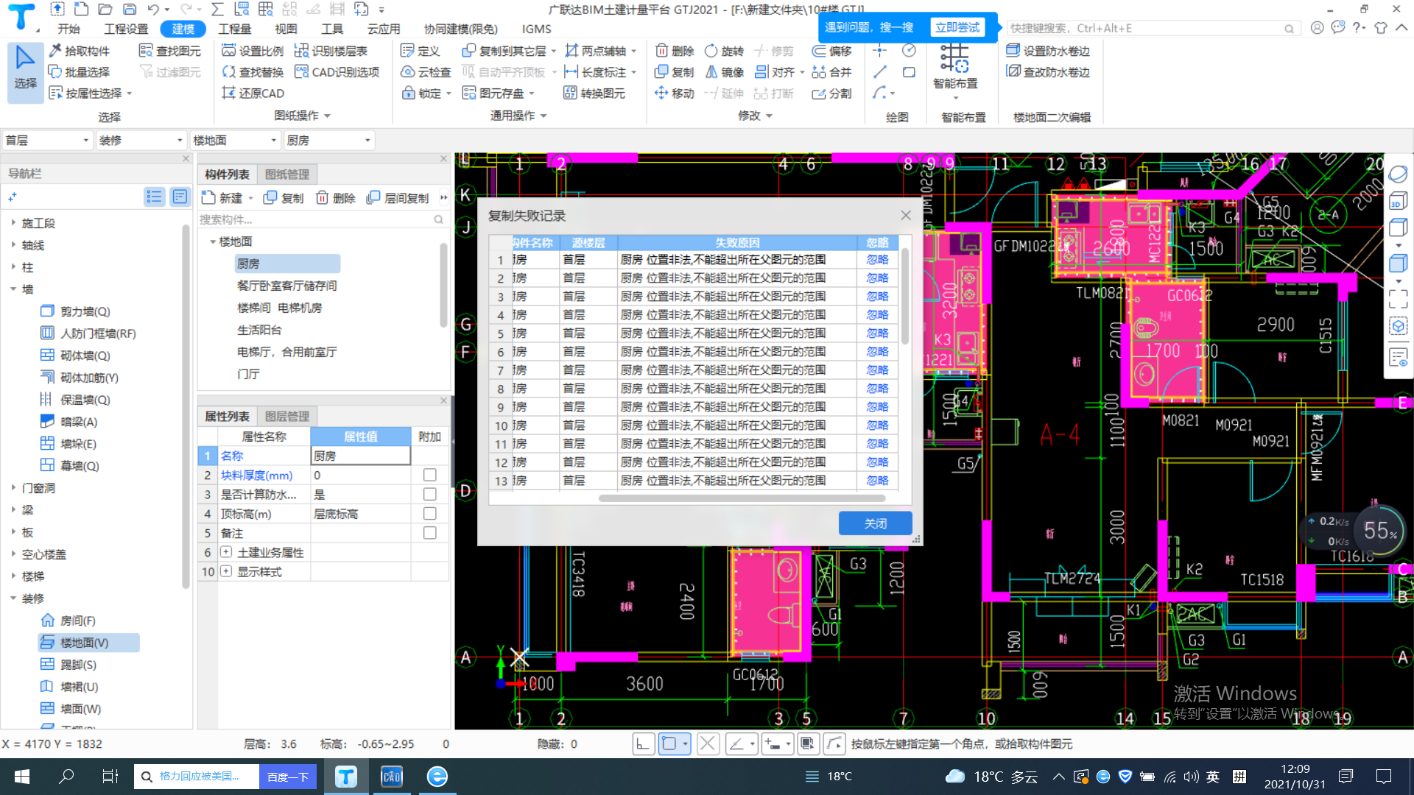
Task: Select the 镜像 mirror tool
Action: tap(725, 72)
